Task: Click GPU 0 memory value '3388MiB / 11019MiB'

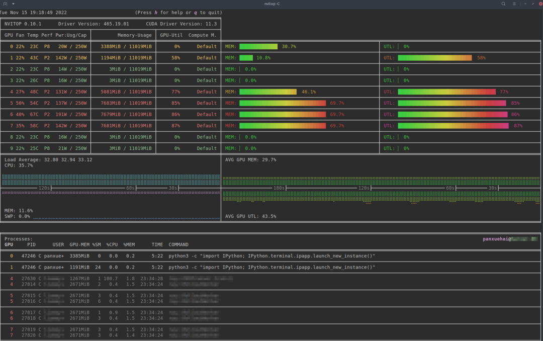Action: (x=126, y=46)
